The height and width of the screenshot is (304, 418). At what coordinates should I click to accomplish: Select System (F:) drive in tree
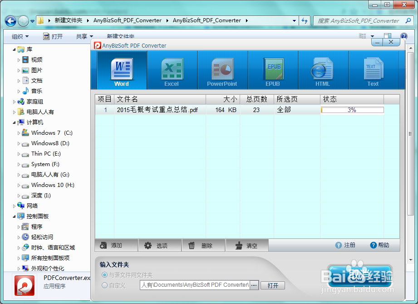click(x=45, y=164)
